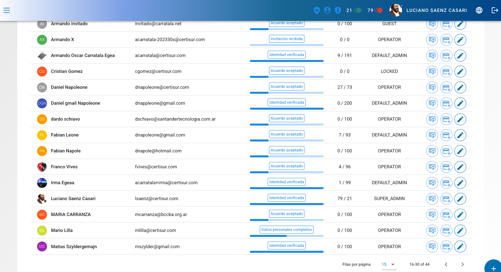
Task: Click Luciano Saenz Casari profile in header
Action: point(428,10)
